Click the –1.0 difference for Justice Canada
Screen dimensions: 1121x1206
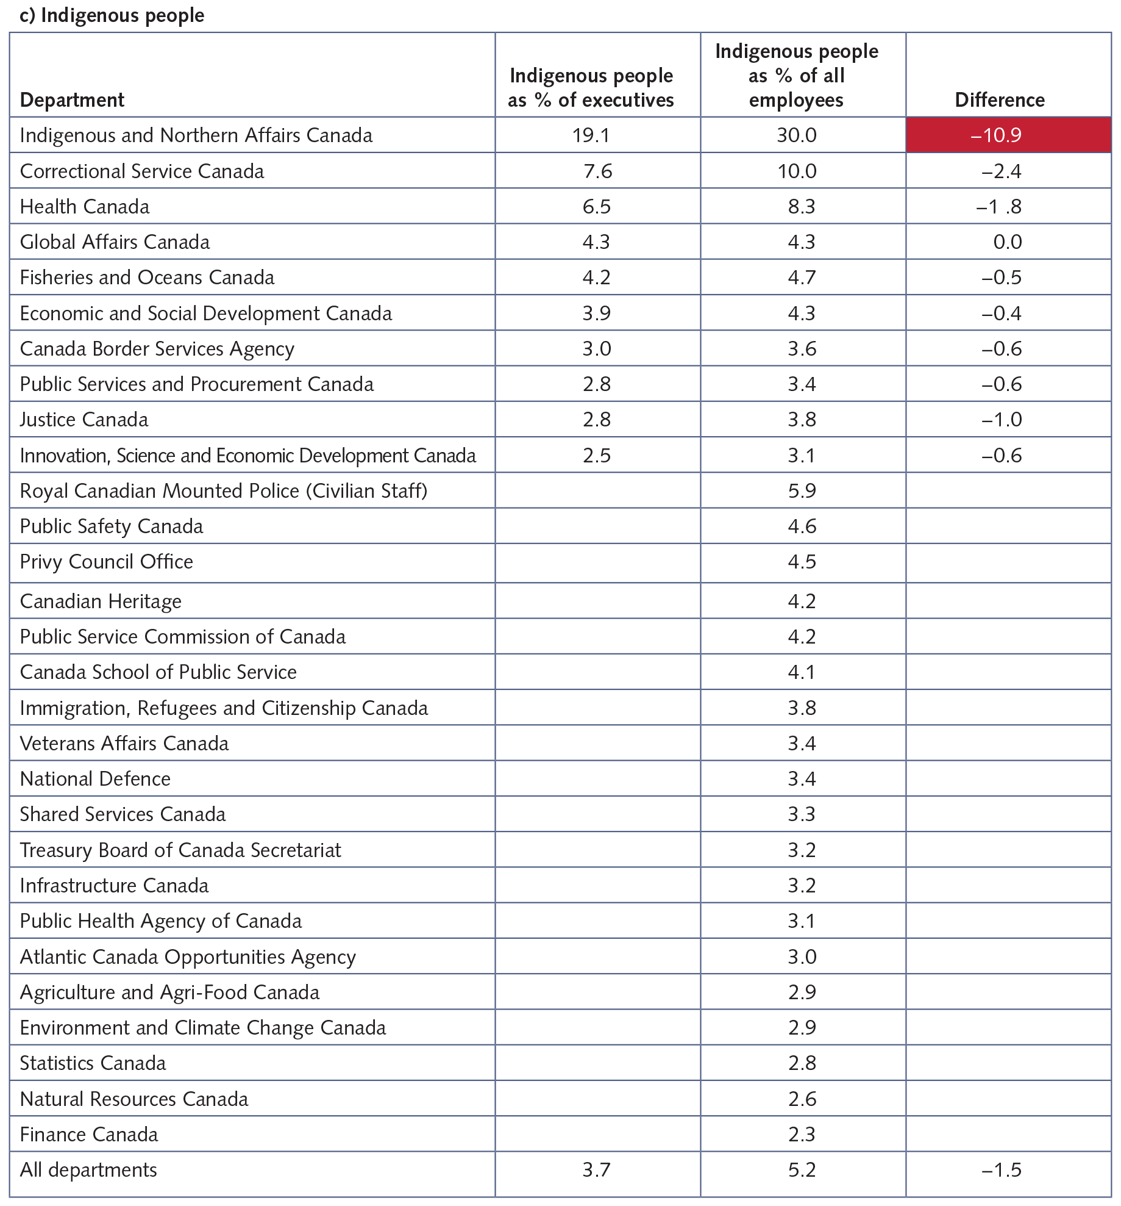coord(1002,419)
